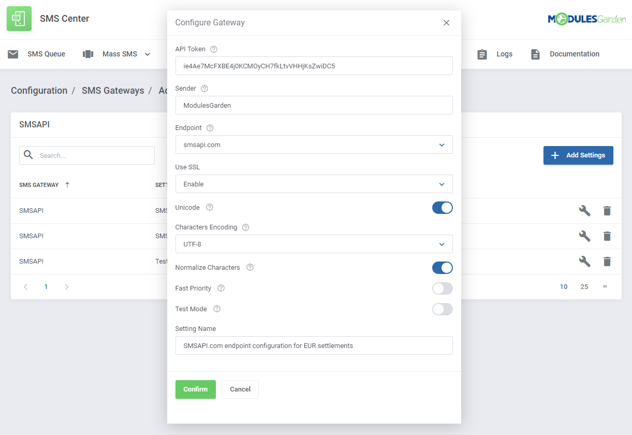The image size is (632, 435).
Task: Select the SMS Queue menu item
Action: (x=46, y=54)
